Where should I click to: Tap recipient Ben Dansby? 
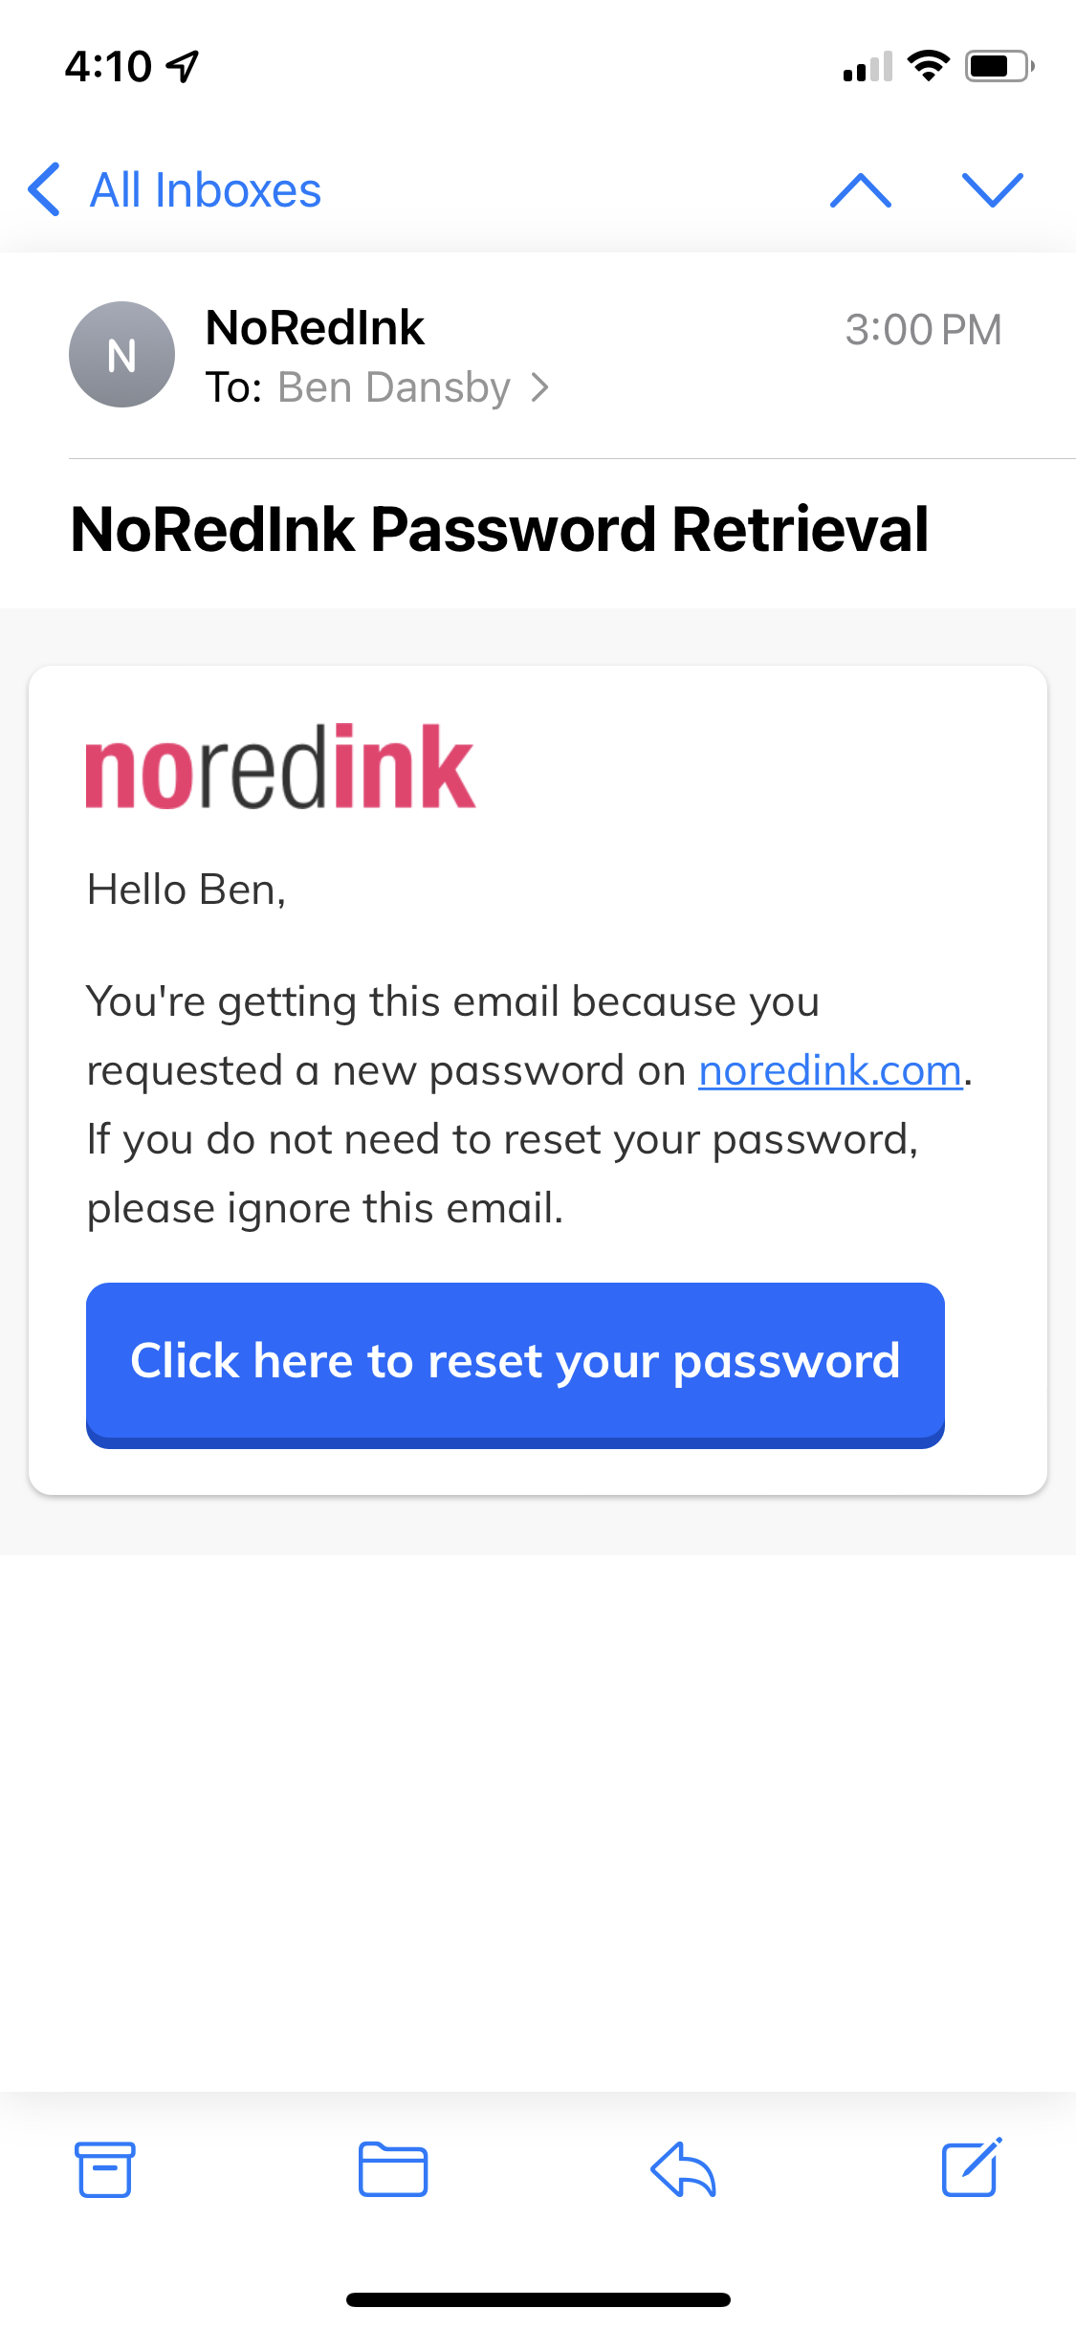pyautogui.click(x=393, y=388)
